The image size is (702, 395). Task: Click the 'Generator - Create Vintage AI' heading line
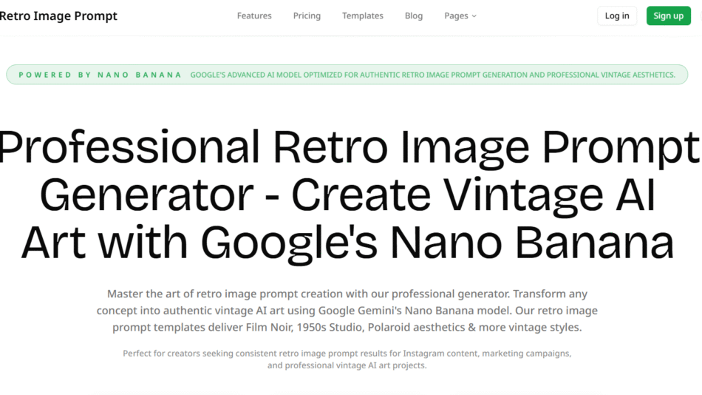point(347,195)
